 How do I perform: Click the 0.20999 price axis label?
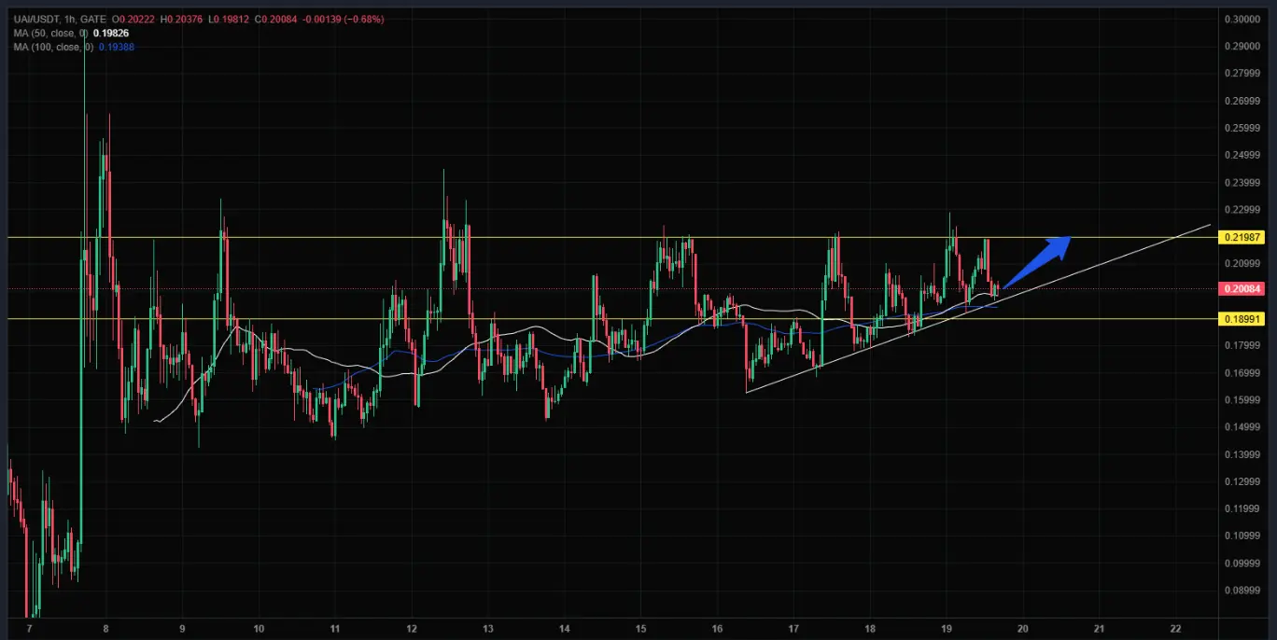(1241, 264)
